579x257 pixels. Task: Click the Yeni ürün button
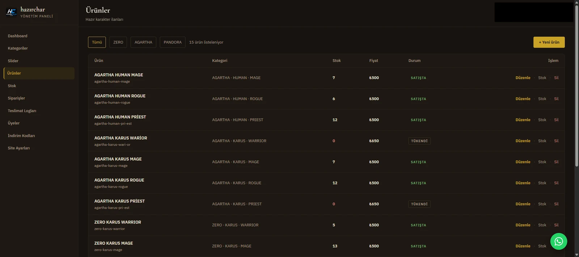click(549, 42)
